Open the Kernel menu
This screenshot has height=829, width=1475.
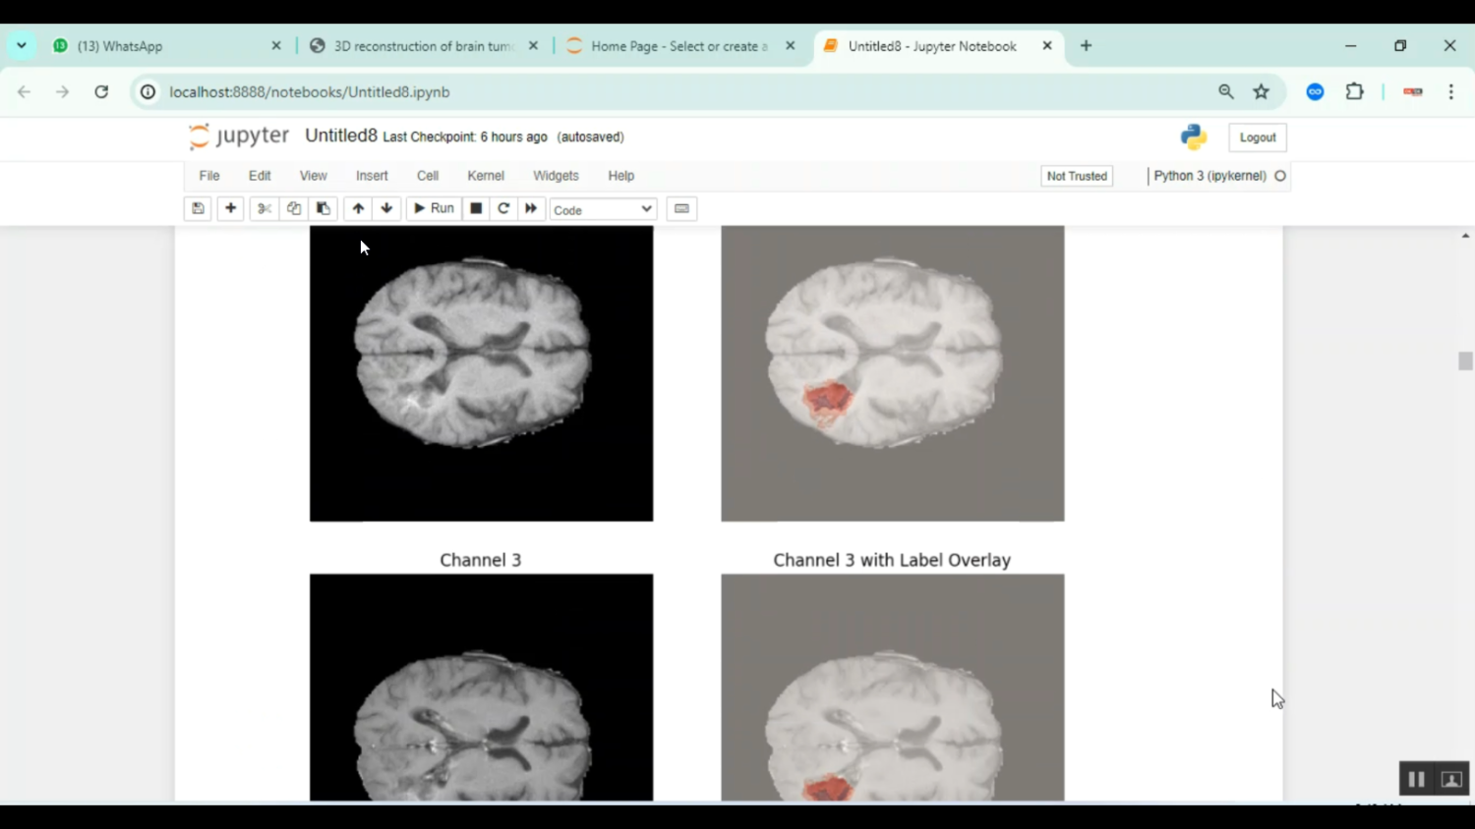[x=486, y=176]
